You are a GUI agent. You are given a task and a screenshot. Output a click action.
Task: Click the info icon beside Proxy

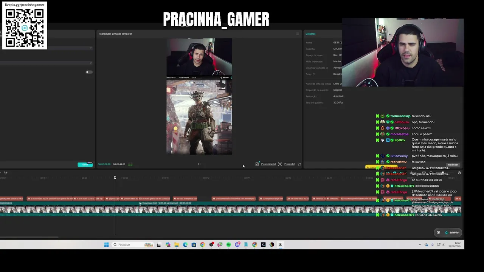tap(314, 74)
